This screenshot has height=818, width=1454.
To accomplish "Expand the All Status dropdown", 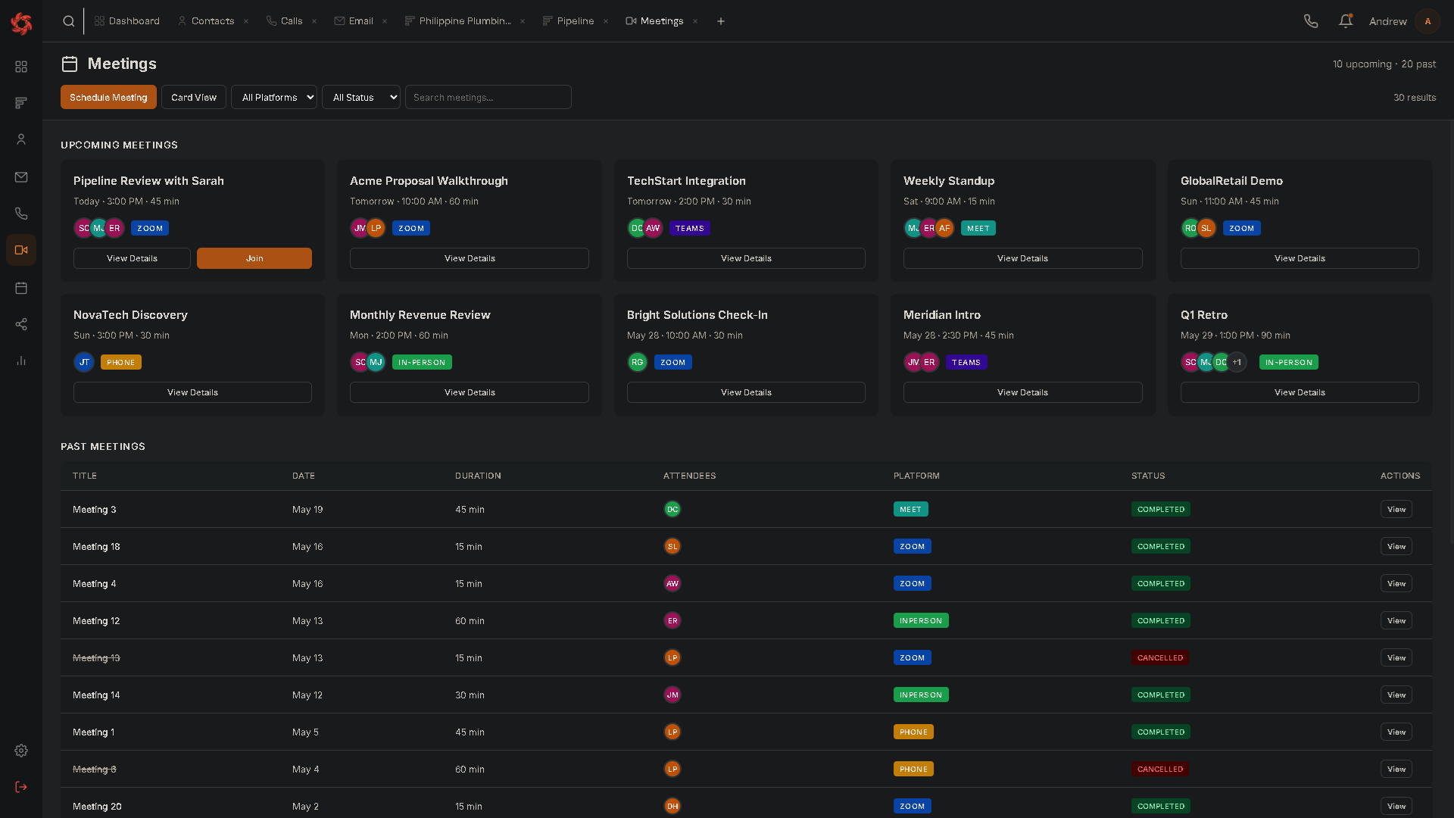I will click(x=361, y=97).
